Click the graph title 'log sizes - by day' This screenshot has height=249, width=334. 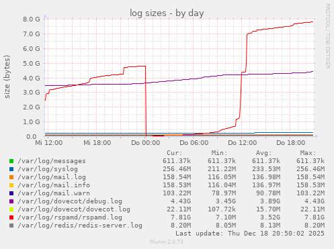pyautogui.click(x=167, y=13)
